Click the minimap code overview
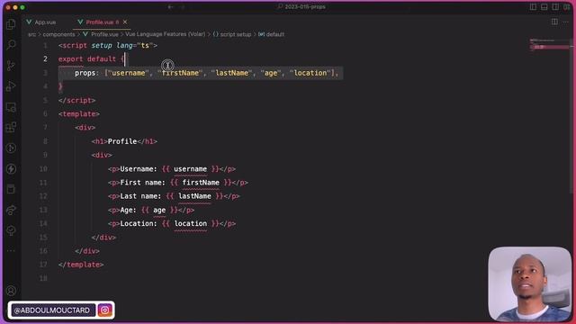Screen dimensions: 576x324 [549, 44]
